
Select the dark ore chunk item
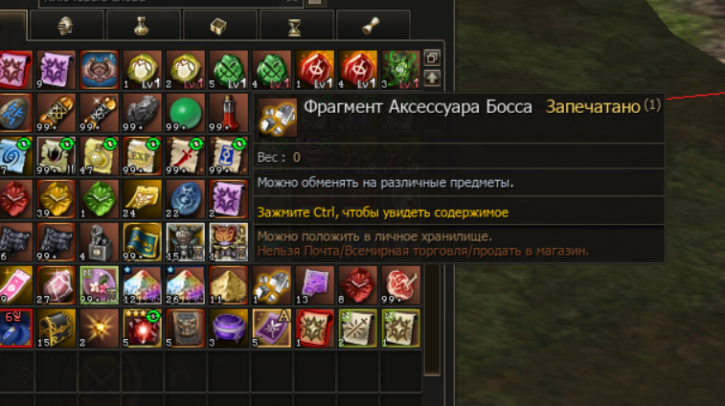pos(142,112)
